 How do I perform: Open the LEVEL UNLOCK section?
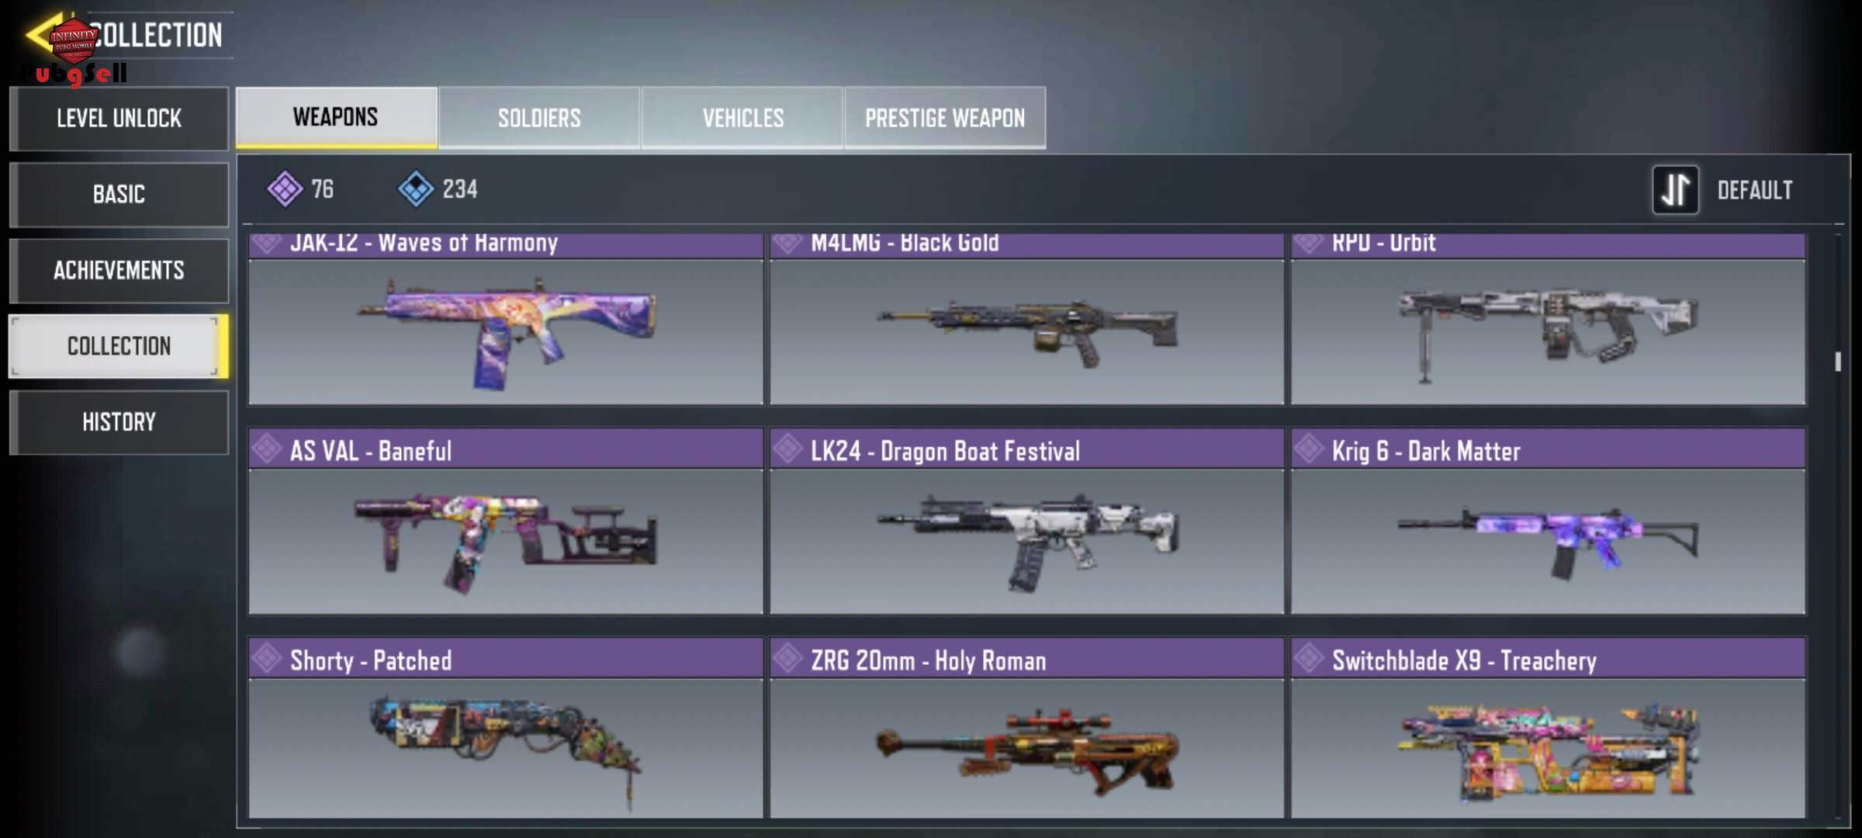(119, 118)
